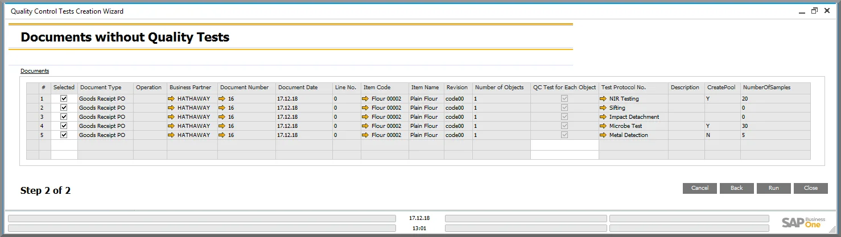Click the Cancel button
841x237 pixels.
(700, 188)
